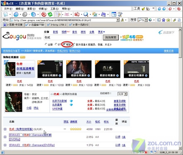The height and width of the screenshot is (155, 183).
Task: Click the pink butterfly toolbar icon
Action: point(67,14)
